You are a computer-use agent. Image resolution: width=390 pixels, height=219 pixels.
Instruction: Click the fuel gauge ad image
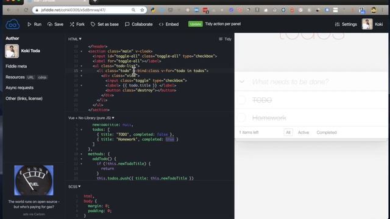(x=34, y=180)
